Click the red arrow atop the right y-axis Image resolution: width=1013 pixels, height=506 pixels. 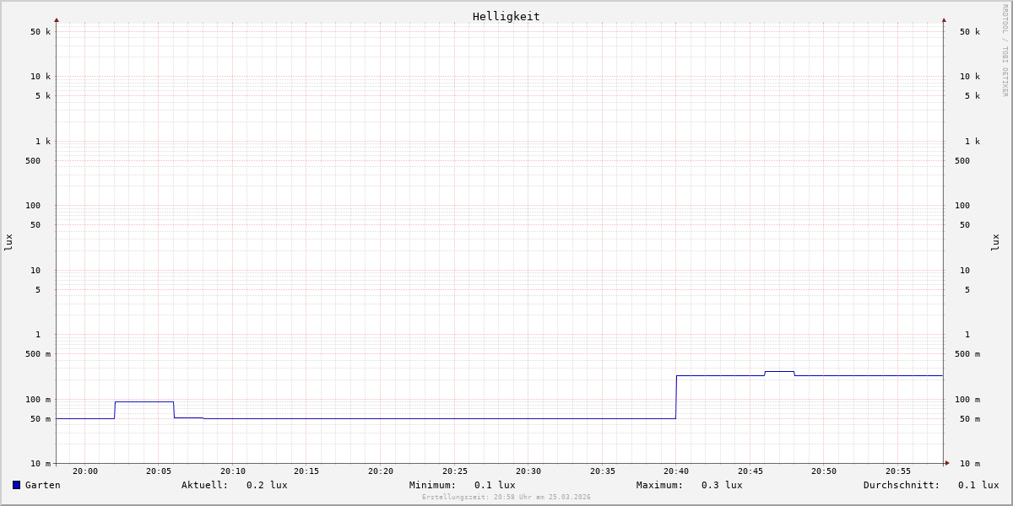[944, 19]
